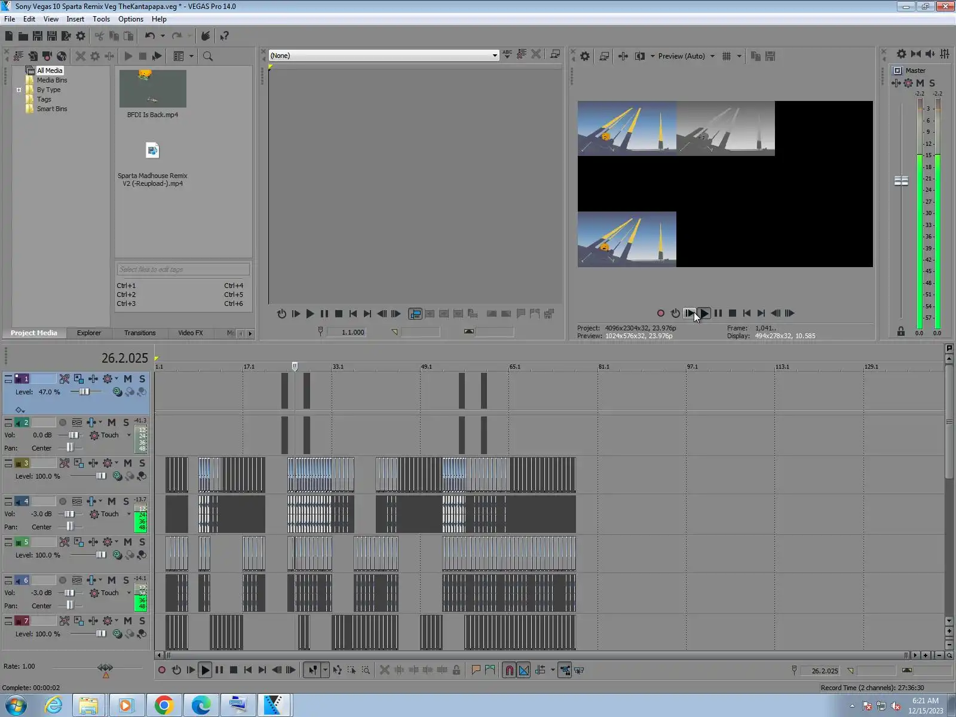This screenshot has height=717, width=956.
Task: Select Normal Edit tool in timeline toolbar
Action: tap(312, 670)
